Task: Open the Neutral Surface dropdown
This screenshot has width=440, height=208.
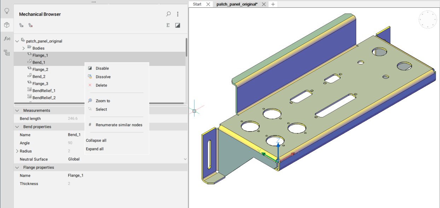Action: (185, 159)
